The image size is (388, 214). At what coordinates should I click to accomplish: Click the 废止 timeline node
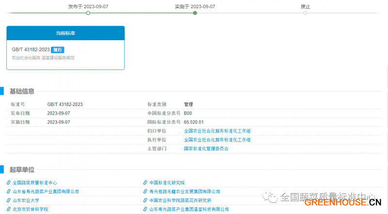306,13
